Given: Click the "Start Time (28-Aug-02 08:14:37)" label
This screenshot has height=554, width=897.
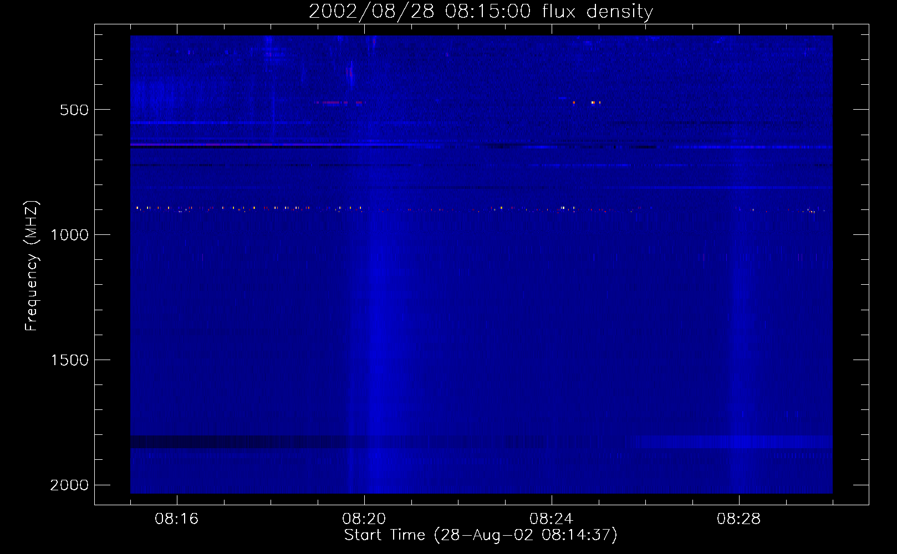Looking at the screenshot, I should click(481, 535).
